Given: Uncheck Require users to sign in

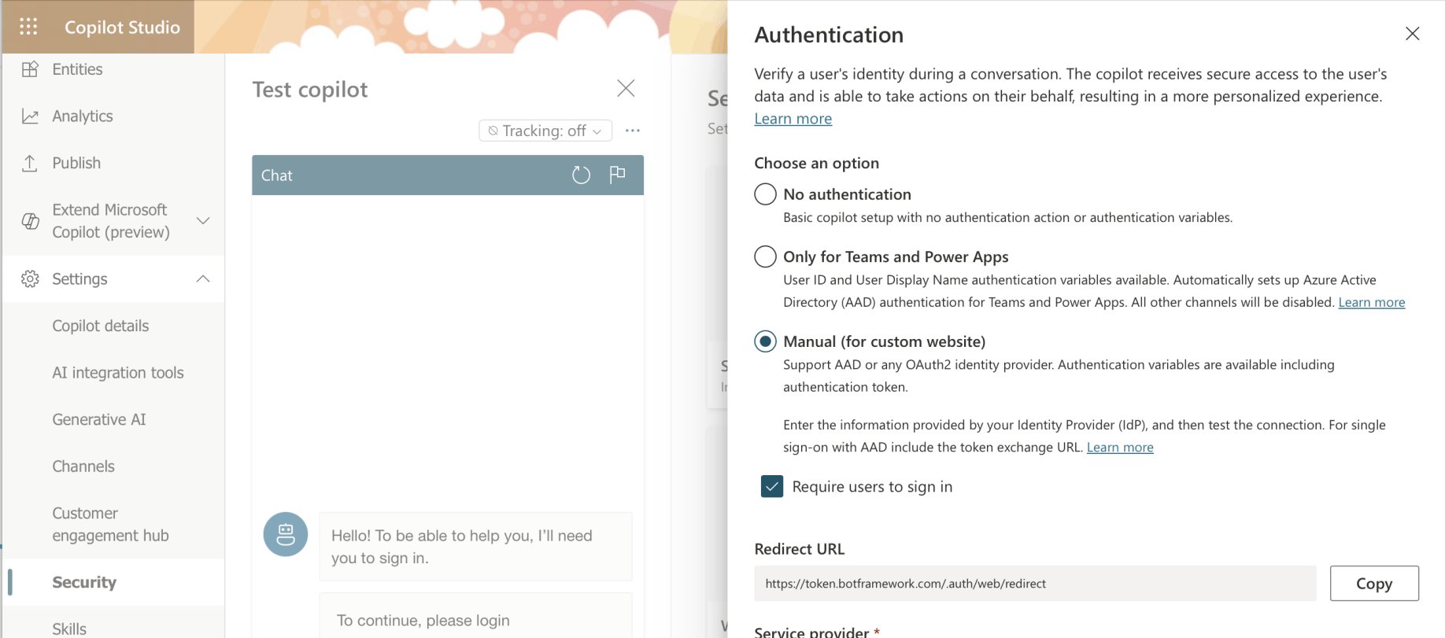Looking at the screenshot, I should pyautogui.click(x=772, y=487).
